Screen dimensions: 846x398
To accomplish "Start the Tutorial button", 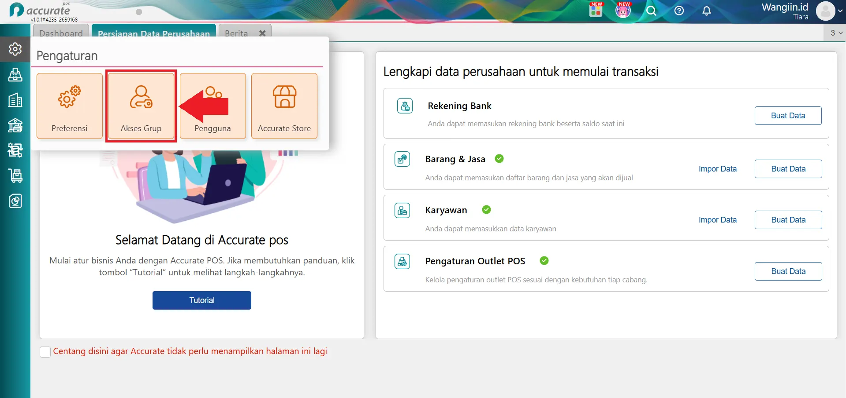I will pyautogui.click(x=202, y=300).
